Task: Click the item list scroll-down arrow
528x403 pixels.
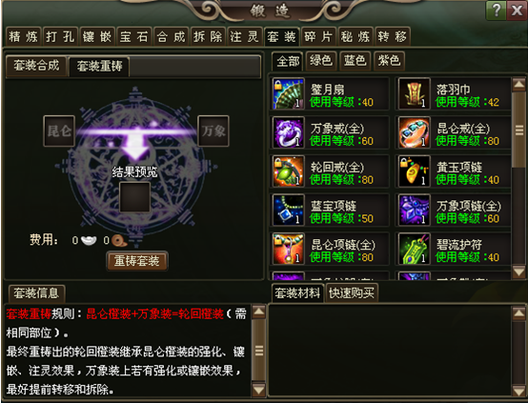Action: (x=518, y=272)
